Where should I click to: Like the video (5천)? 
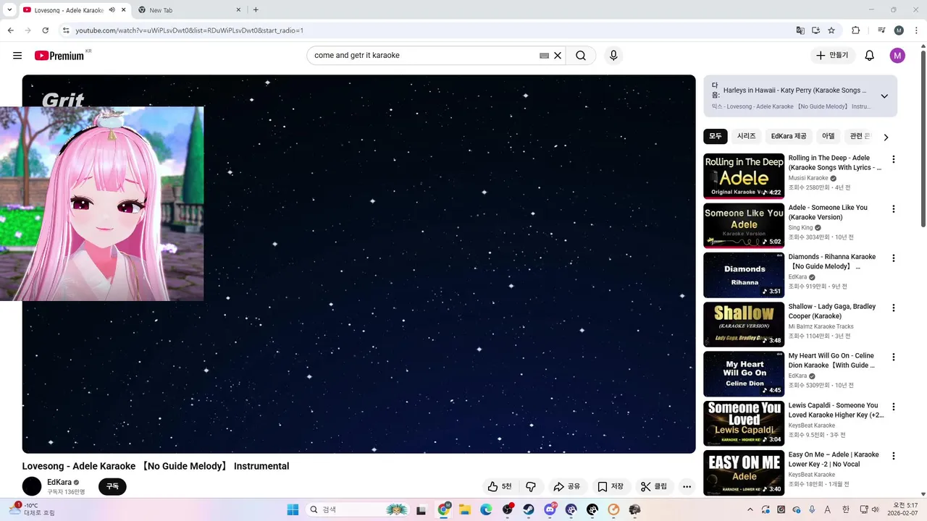[500, 487]
